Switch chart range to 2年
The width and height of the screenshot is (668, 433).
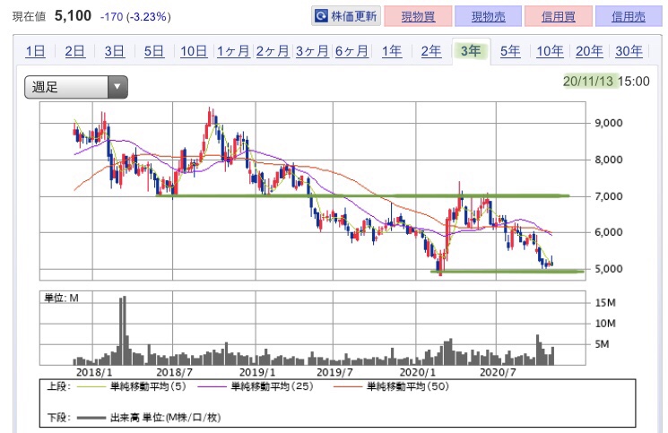(x=431, y=51)
